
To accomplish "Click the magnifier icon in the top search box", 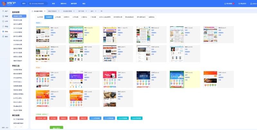I will pyautogui.click(x=30, y=4).
